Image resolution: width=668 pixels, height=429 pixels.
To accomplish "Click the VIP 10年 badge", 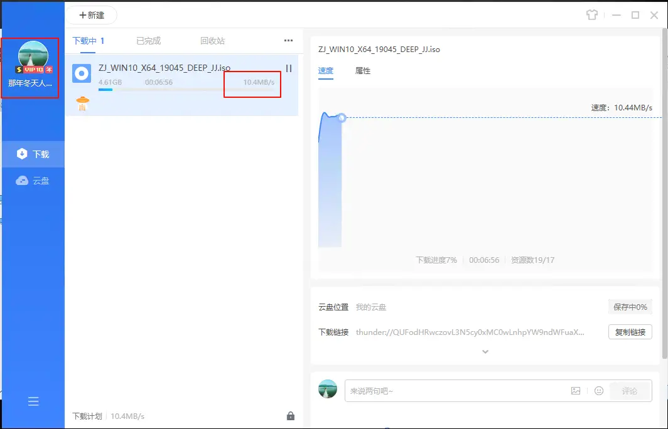I will point(34,70).
